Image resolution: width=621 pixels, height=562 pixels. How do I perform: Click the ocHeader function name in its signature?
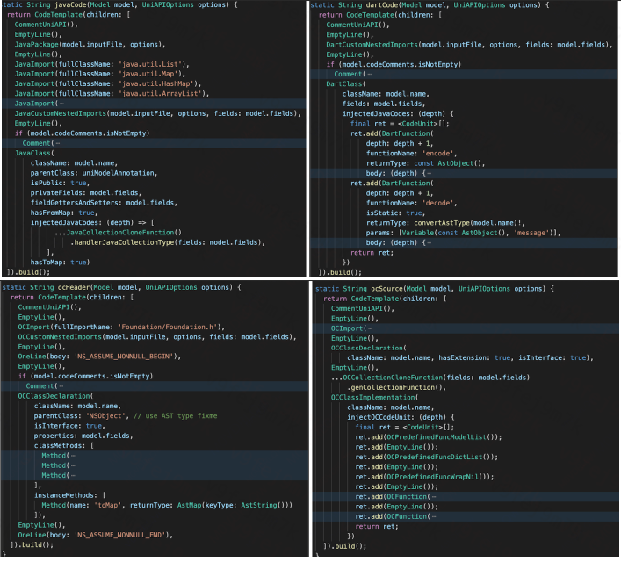point(74,287)
